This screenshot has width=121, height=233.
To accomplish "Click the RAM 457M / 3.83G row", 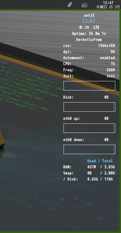I will tap(89, 167).
